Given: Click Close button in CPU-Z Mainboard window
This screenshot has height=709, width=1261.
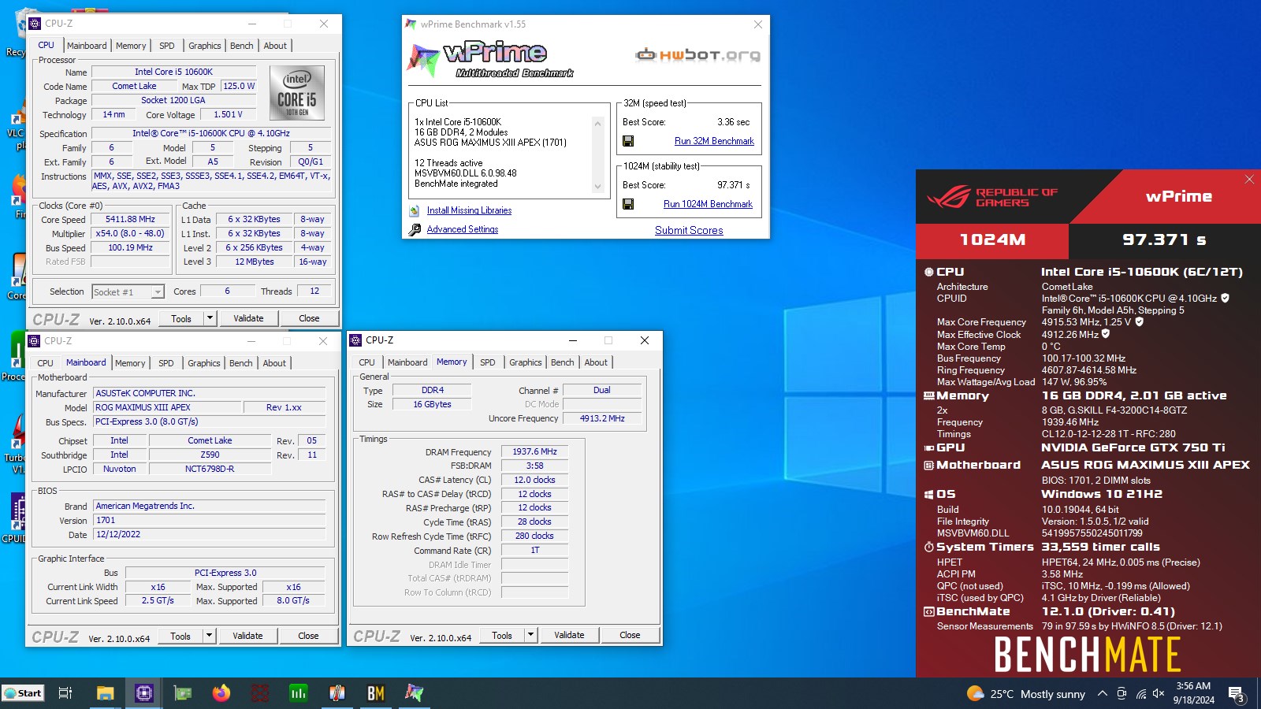Looking at the screenshot, I should [x=308, y=636].
